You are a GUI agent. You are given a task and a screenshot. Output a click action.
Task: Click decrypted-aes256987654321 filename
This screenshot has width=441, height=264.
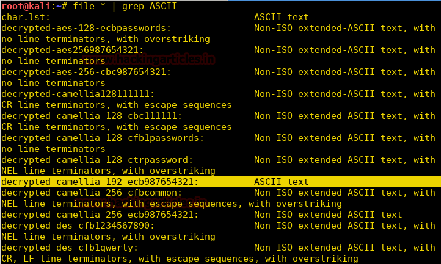72,49
